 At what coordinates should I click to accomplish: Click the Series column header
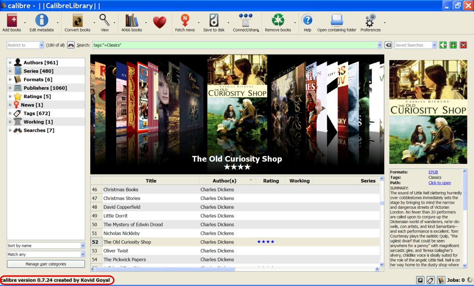pos(346,181)
